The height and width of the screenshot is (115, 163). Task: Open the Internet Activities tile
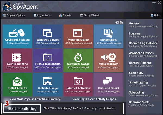[78, 85]
